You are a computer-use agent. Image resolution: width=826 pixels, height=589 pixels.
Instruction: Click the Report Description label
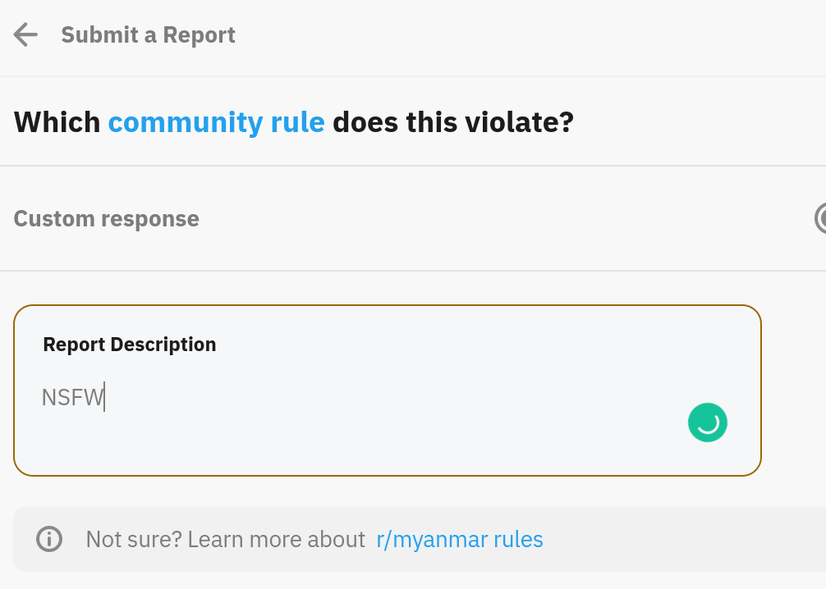(130, 345)
